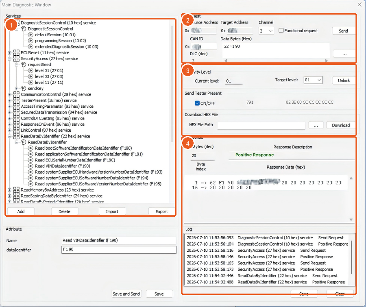The width and height of the screenshot is (366, 307).
Task: Click the Download button for the HEX file
Action: (341, 125)
